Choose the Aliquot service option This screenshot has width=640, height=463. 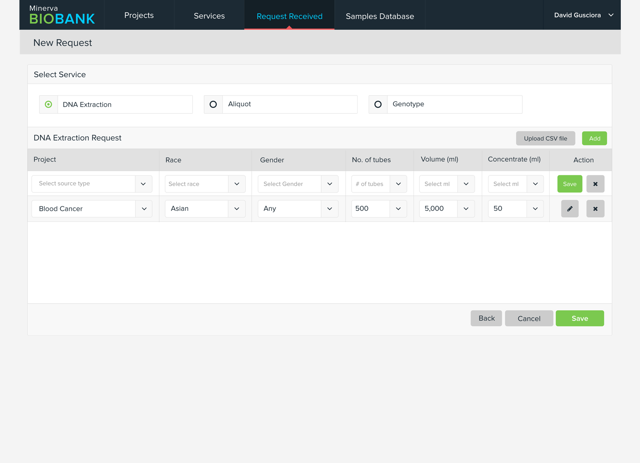point(213,105)
